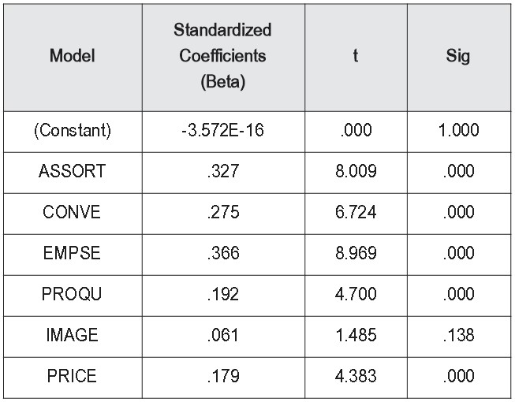Screen dimensions: 515x402
Task: Select the EMPSE row label
Action: point(72,253)
